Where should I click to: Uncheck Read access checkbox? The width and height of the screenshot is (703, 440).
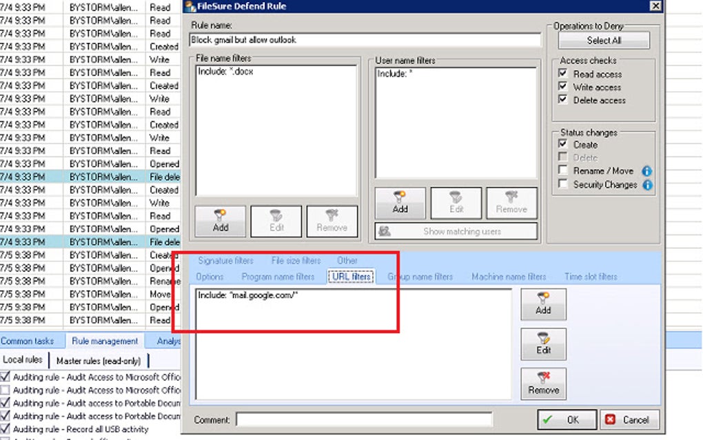click(x=562, y=73)
